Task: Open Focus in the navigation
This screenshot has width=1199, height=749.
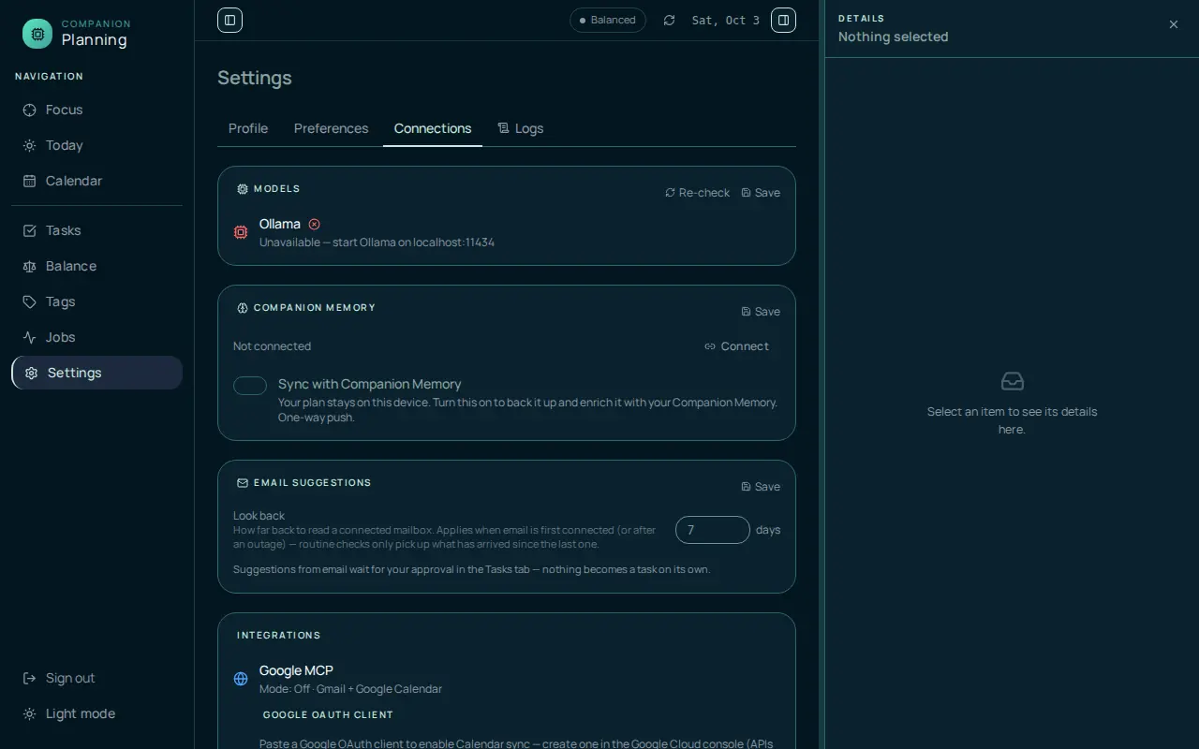Action: coord(96,110)
